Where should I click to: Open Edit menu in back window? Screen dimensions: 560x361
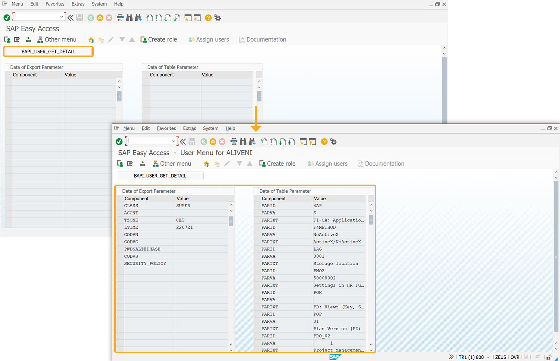coord(34,4)
